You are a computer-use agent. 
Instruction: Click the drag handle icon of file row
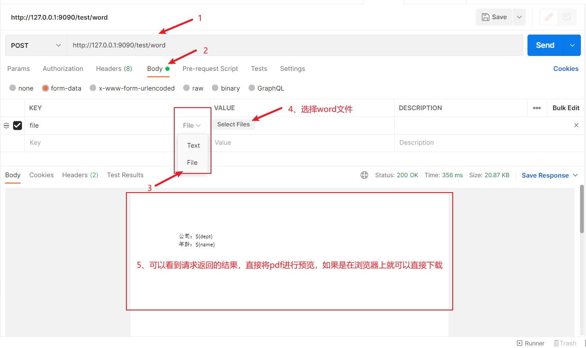[6, 126]
